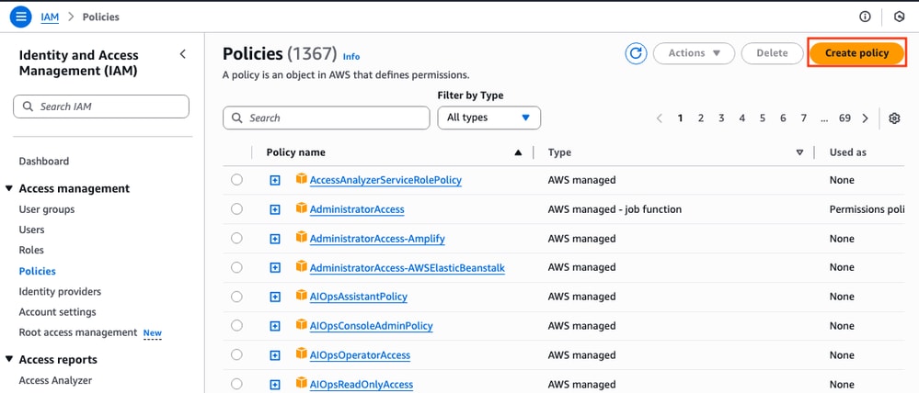Expand the AccessAnalyzerServiceRolePolicy row details
Image resolution: width=919 pixels, height=393 pixels.
[x=275, y=180]
